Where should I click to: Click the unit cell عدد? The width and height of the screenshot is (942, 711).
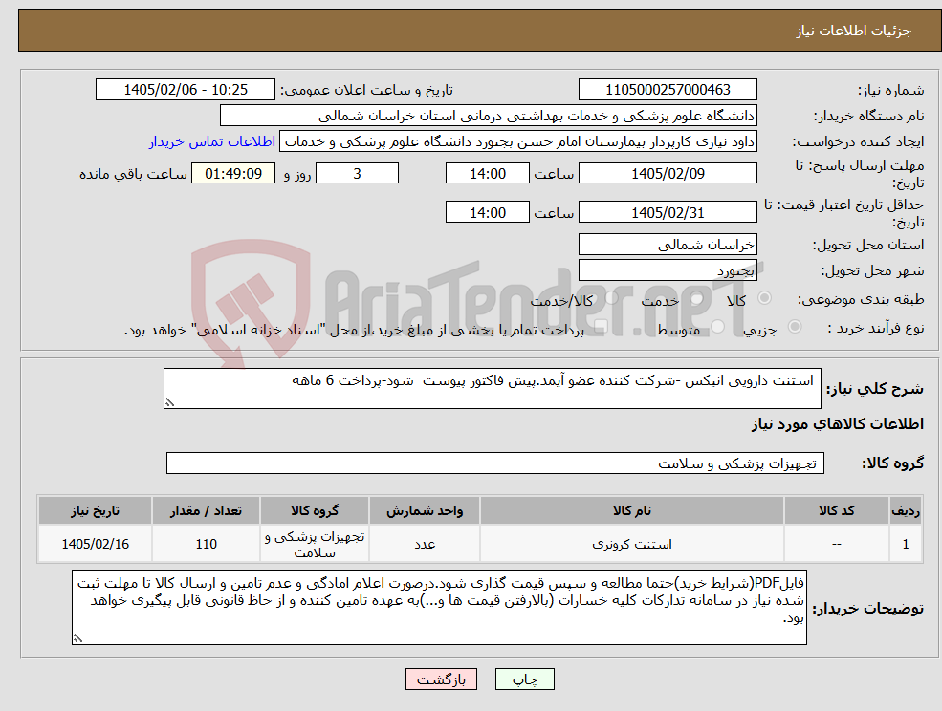click(425, 544)
